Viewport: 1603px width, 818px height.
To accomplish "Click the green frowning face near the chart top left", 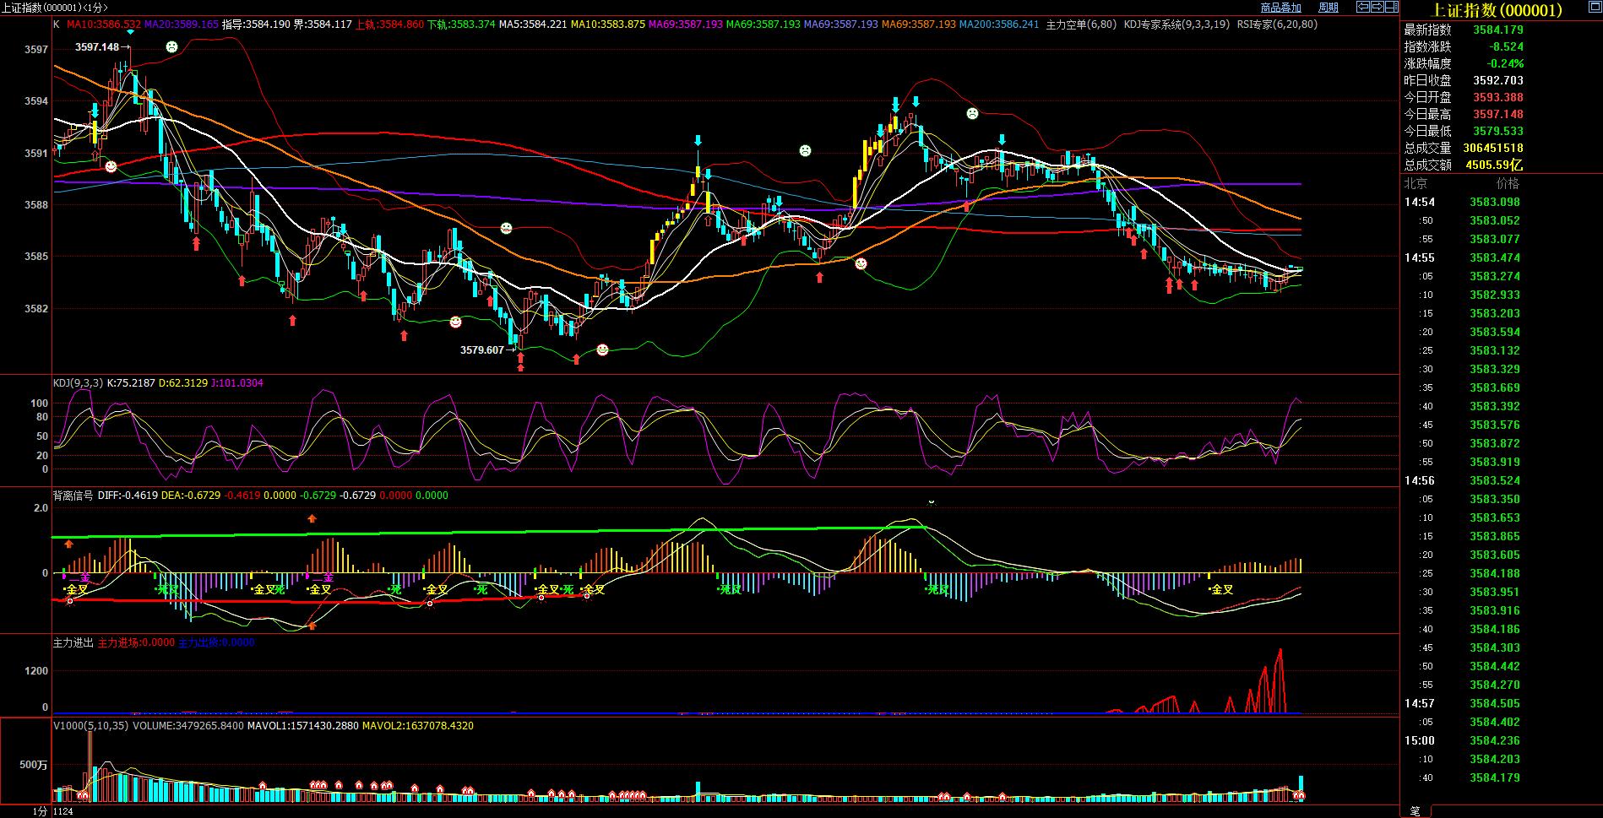I will pyautogui.click(x=172, y=47).
